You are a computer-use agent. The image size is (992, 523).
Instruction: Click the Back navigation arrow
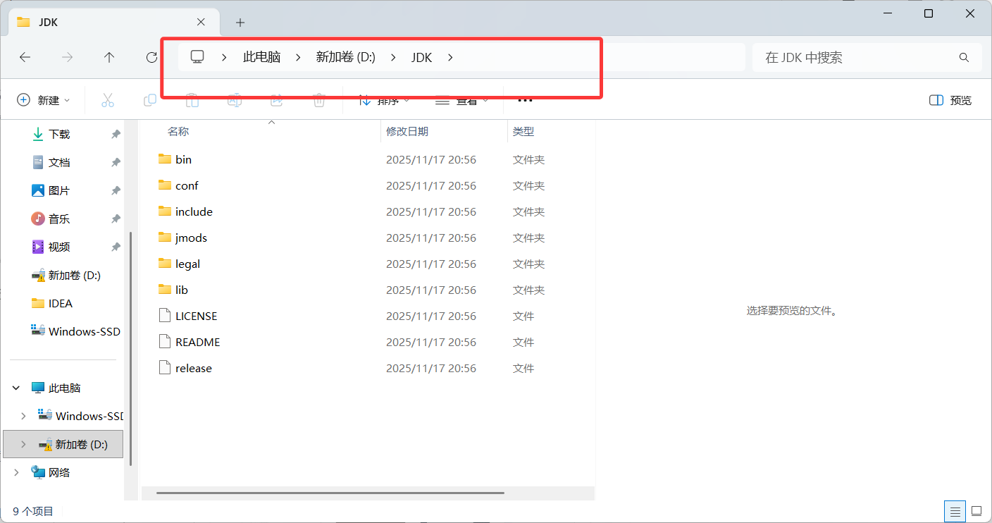[x=25, y=58]
